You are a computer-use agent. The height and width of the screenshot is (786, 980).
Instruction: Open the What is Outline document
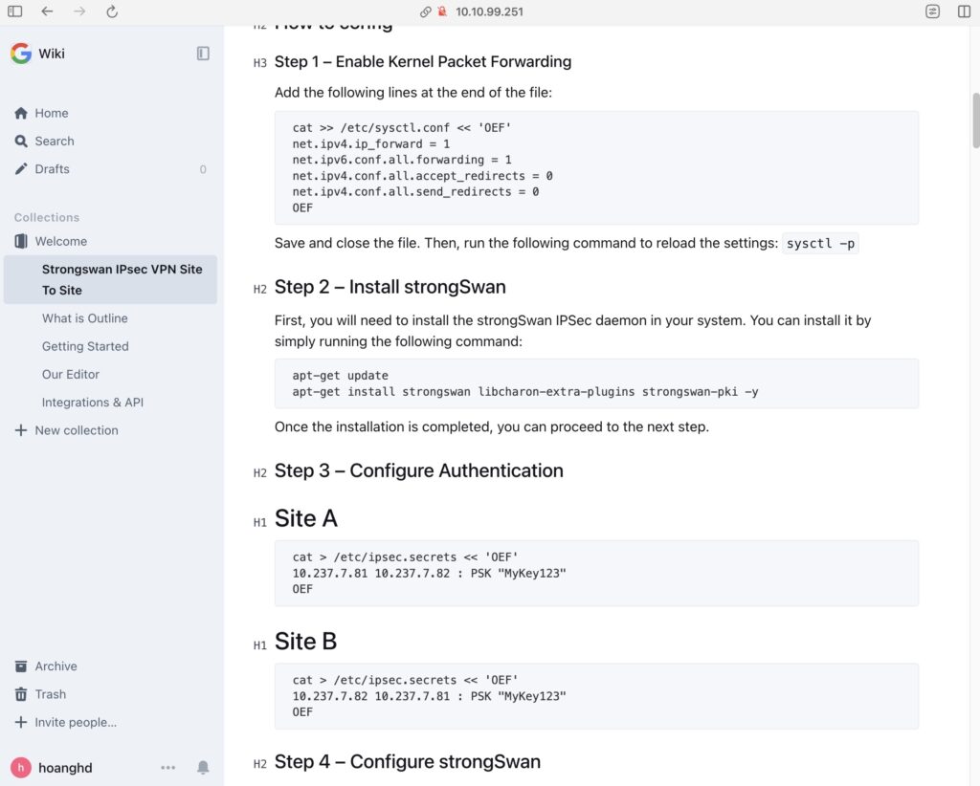84,318
